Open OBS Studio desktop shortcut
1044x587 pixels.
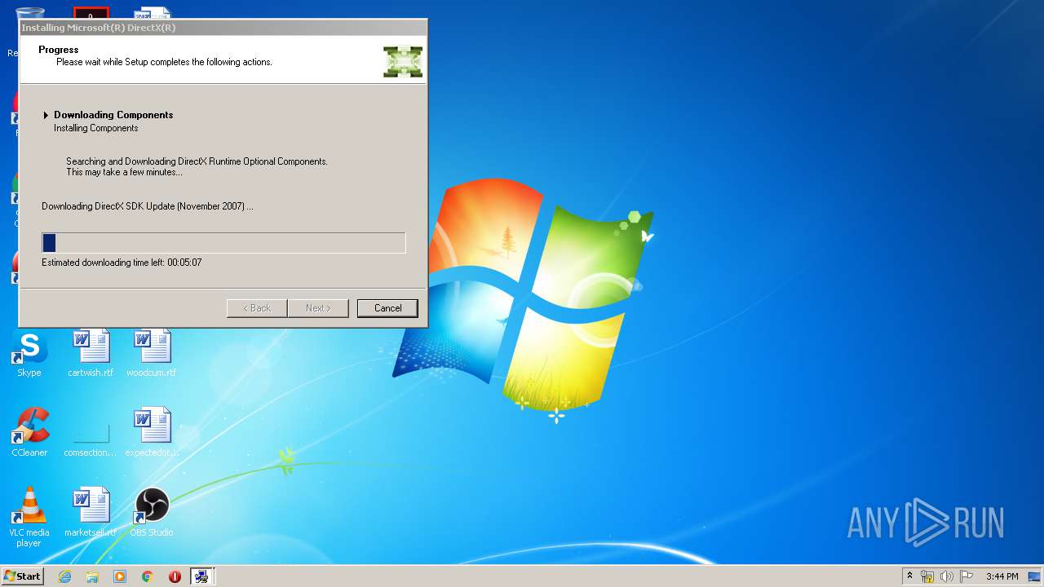(152, 513)
